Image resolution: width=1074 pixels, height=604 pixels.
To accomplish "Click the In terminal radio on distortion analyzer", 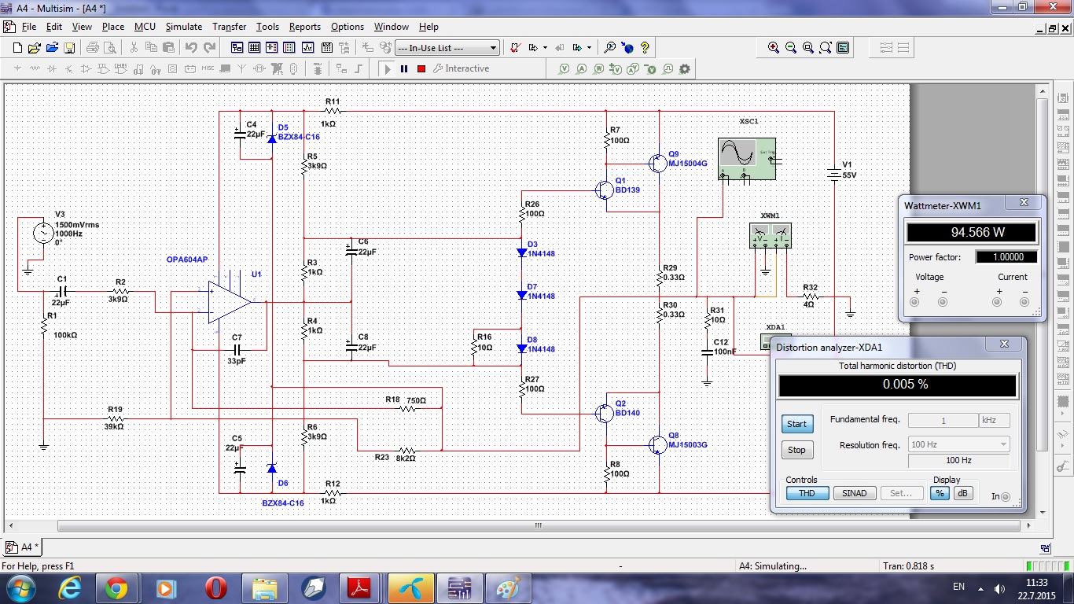I will tap(1006, 497).
